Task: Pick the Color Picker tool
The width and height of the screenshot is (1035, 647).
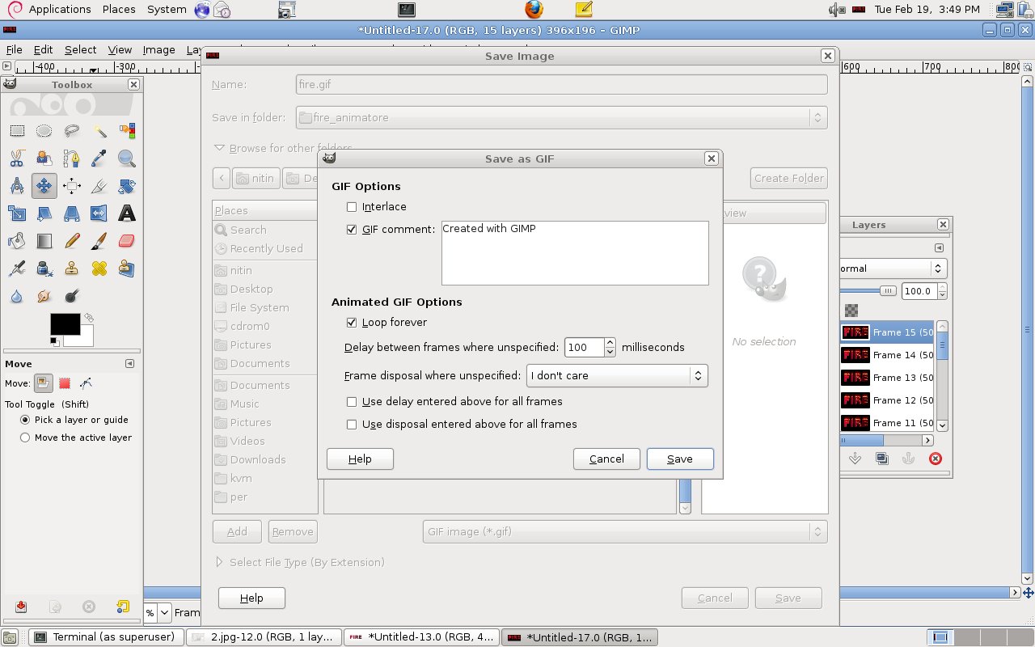Action: point(98,158)
